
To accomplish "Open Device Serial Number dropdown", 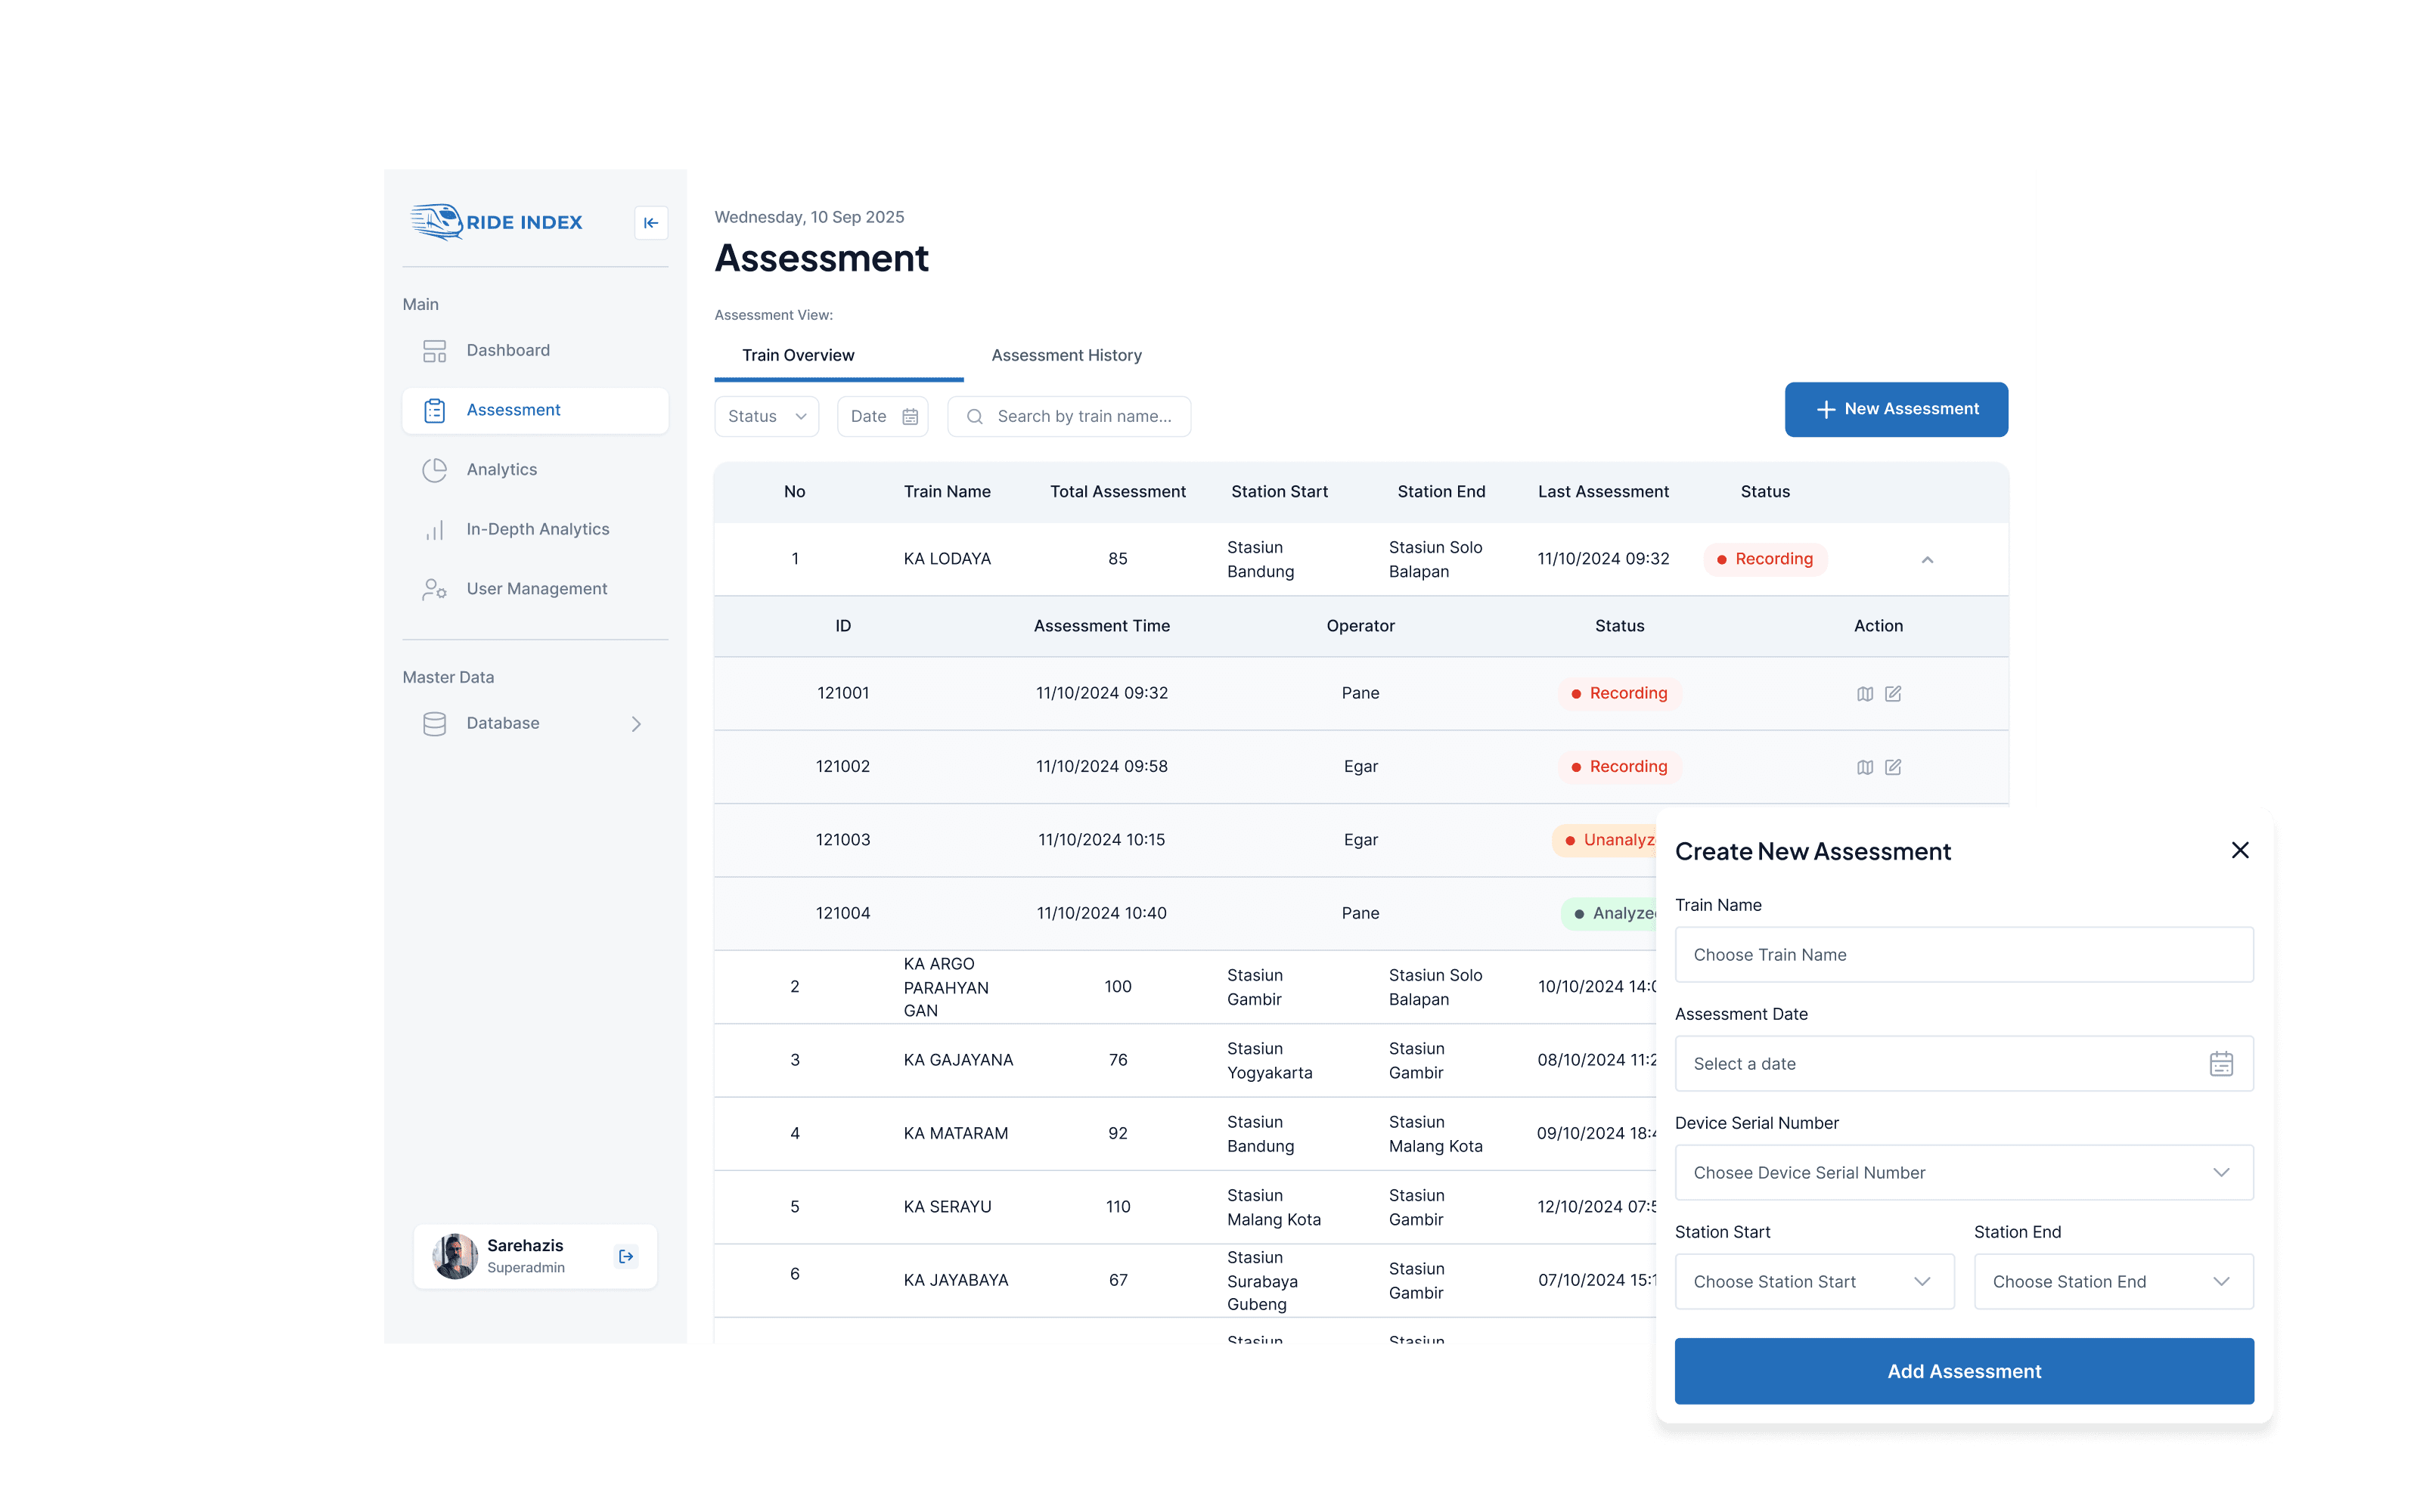I will [x=1964, y=1173].
